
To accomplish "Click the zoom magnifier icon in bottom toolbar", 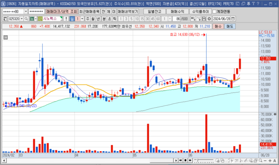I will [261, 160].
